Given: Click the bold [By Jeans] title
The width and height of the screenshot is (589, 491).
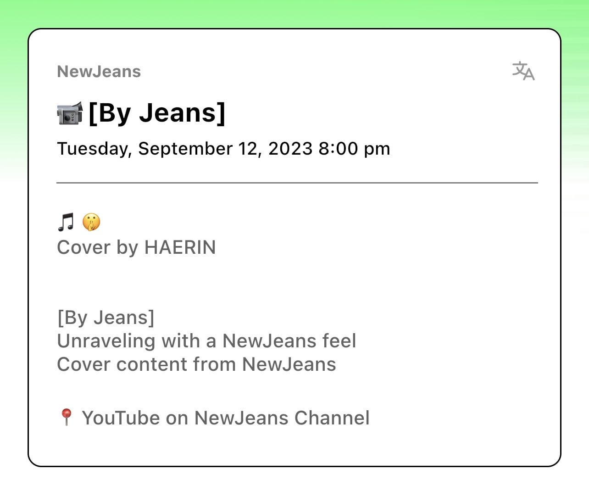Looking at the screenshot, I should [156, 113].
